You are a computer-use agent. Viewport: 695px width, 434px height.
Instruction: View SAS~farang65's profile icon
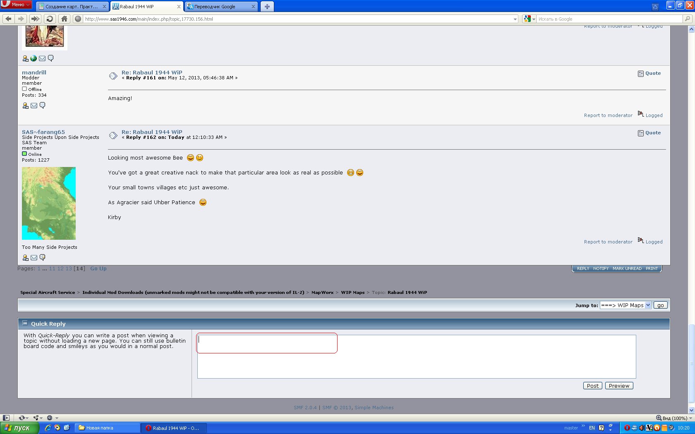tap(25, 258)
